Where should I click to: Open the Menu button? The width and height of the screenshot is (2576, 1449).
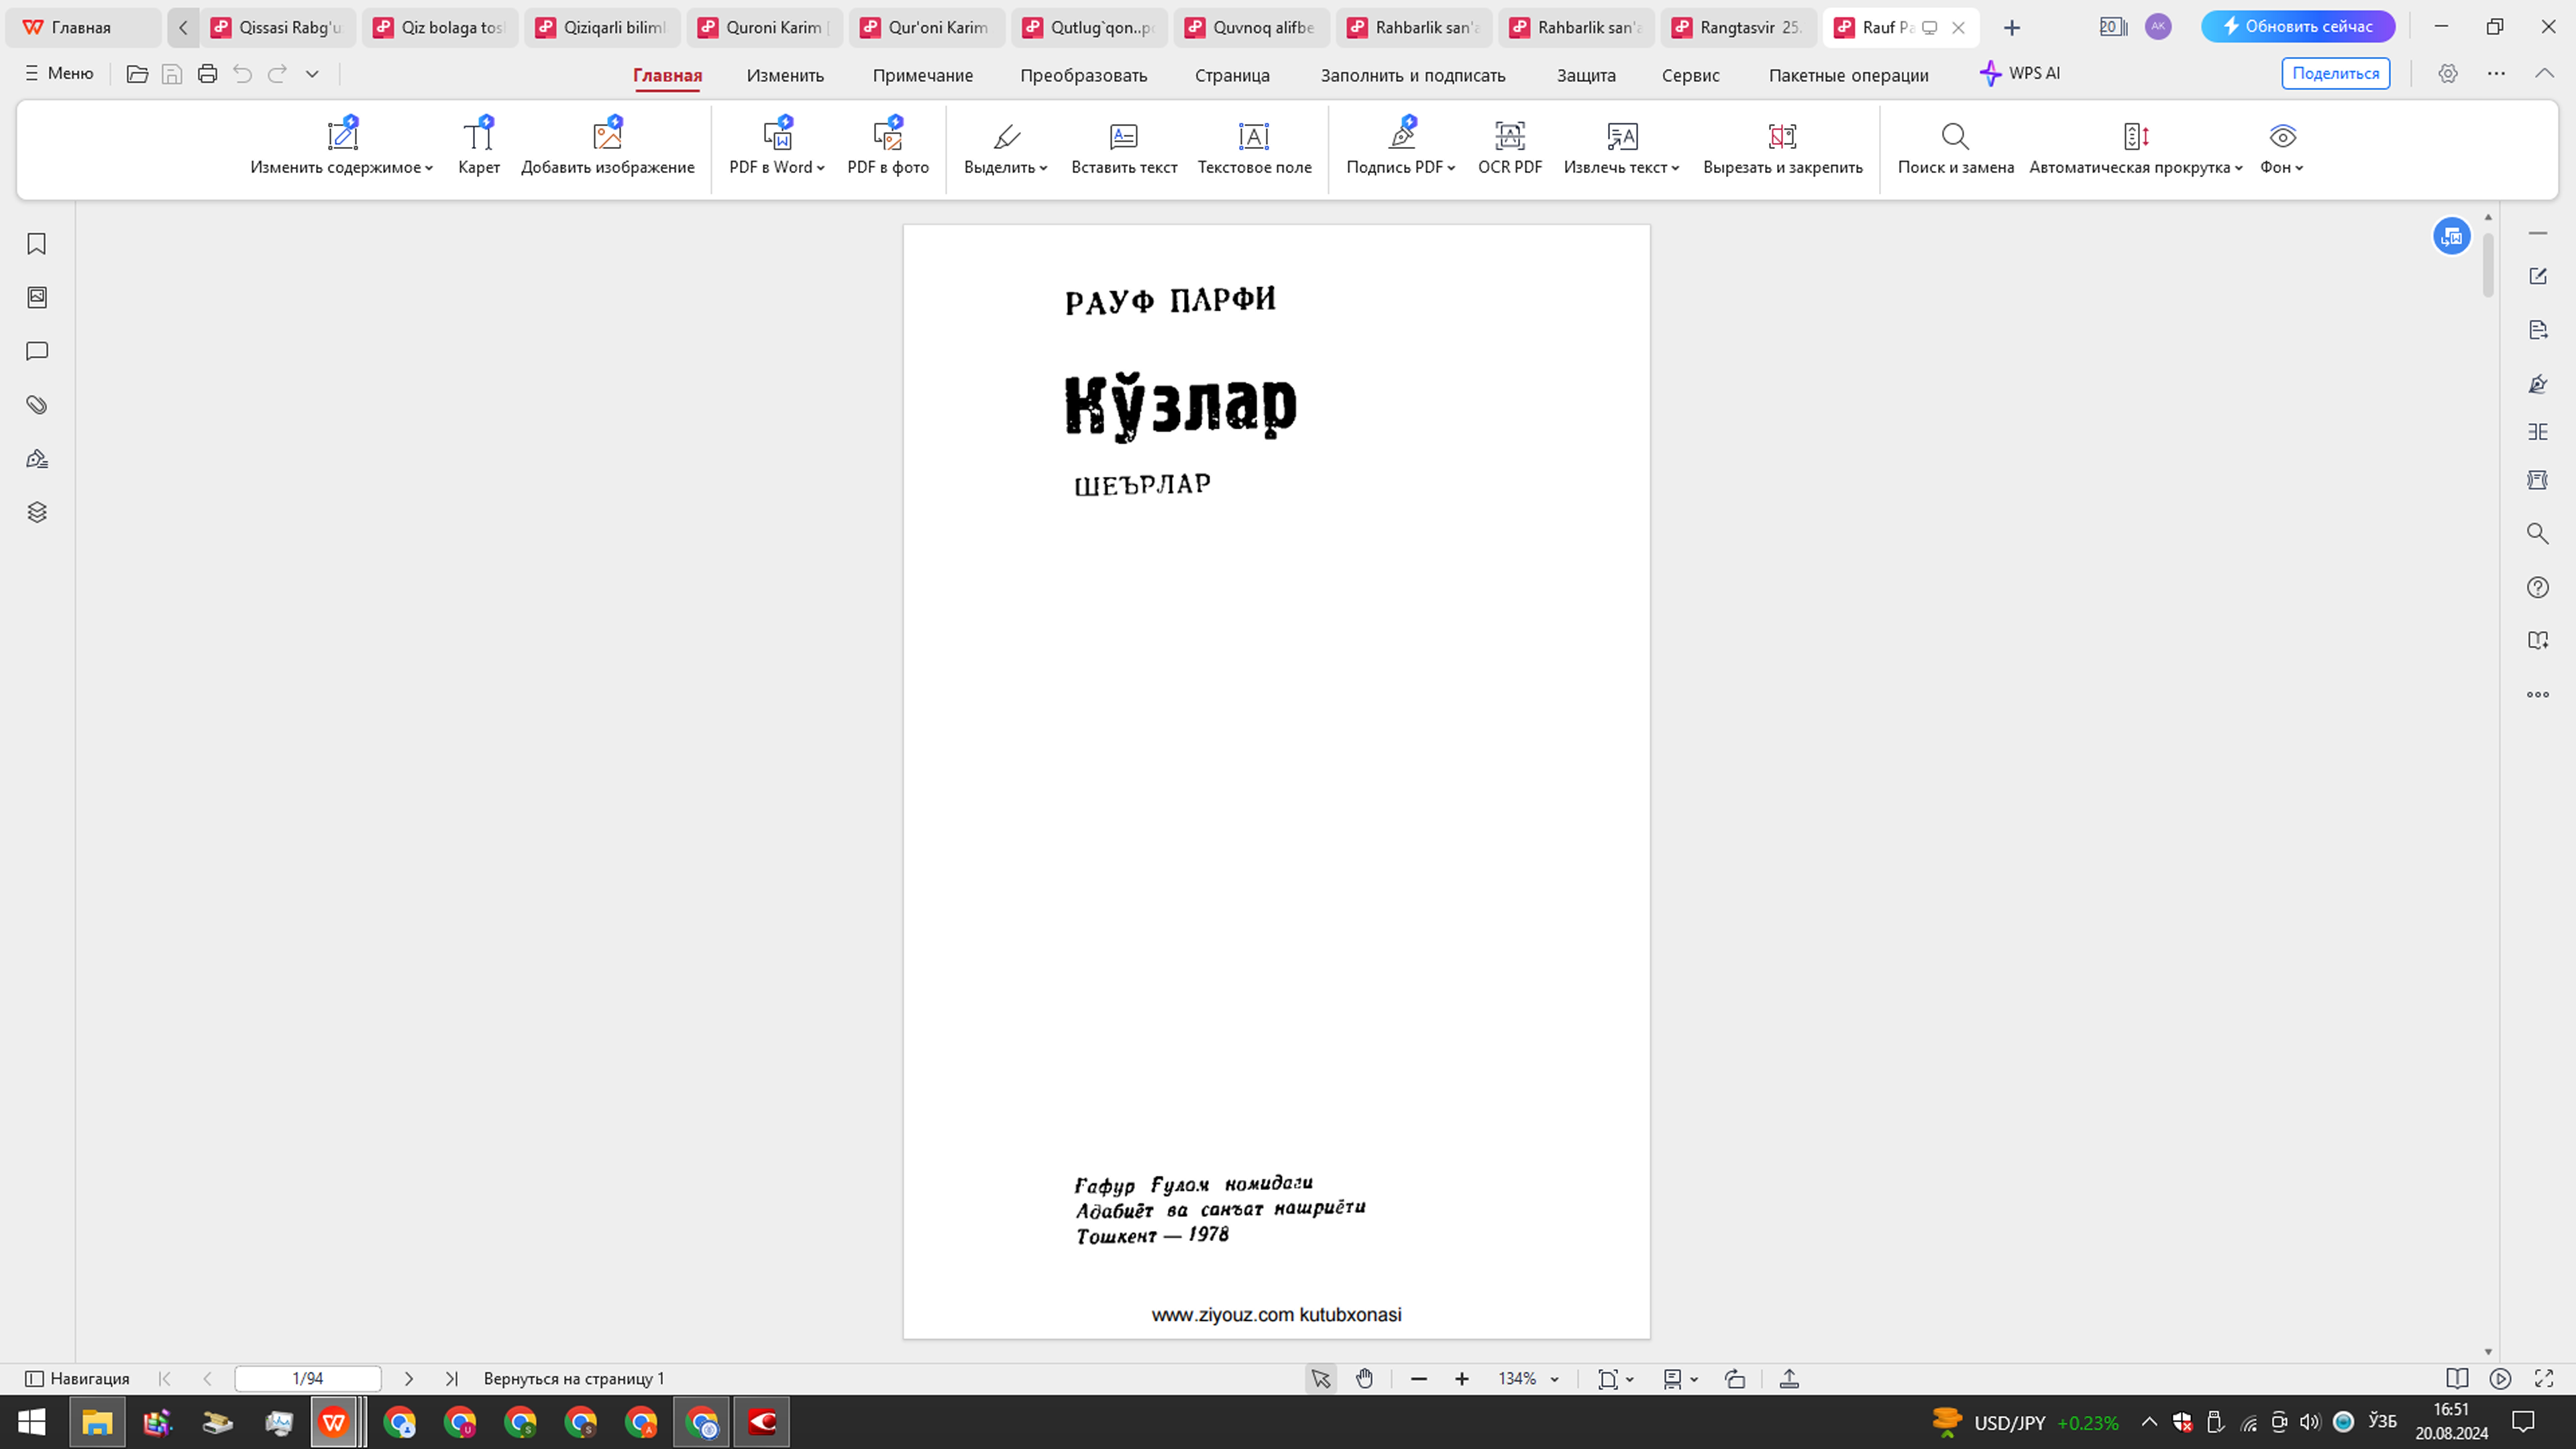click(59, 73)
